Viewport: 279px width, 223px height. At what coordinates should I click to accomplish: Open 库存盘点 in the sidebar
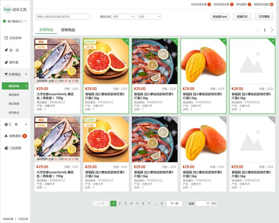coord(14,112)
